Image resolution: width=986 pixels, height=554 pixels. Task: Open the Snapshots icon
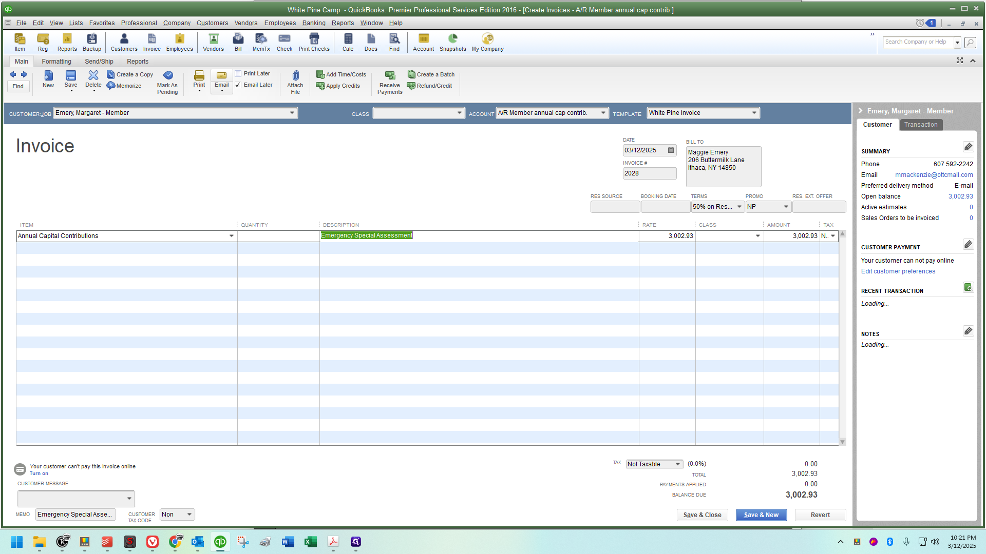pos(452,42)
